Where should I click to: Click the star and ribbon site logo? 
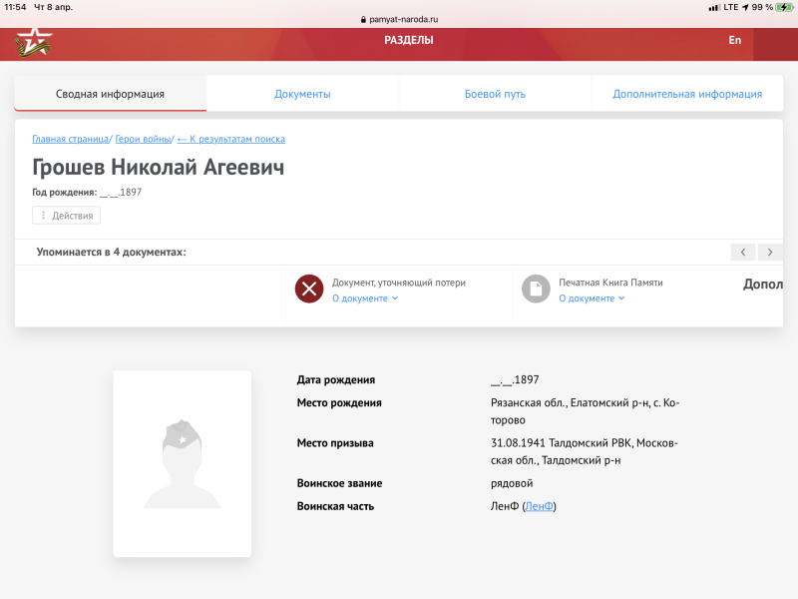click(x=34, y=43)
